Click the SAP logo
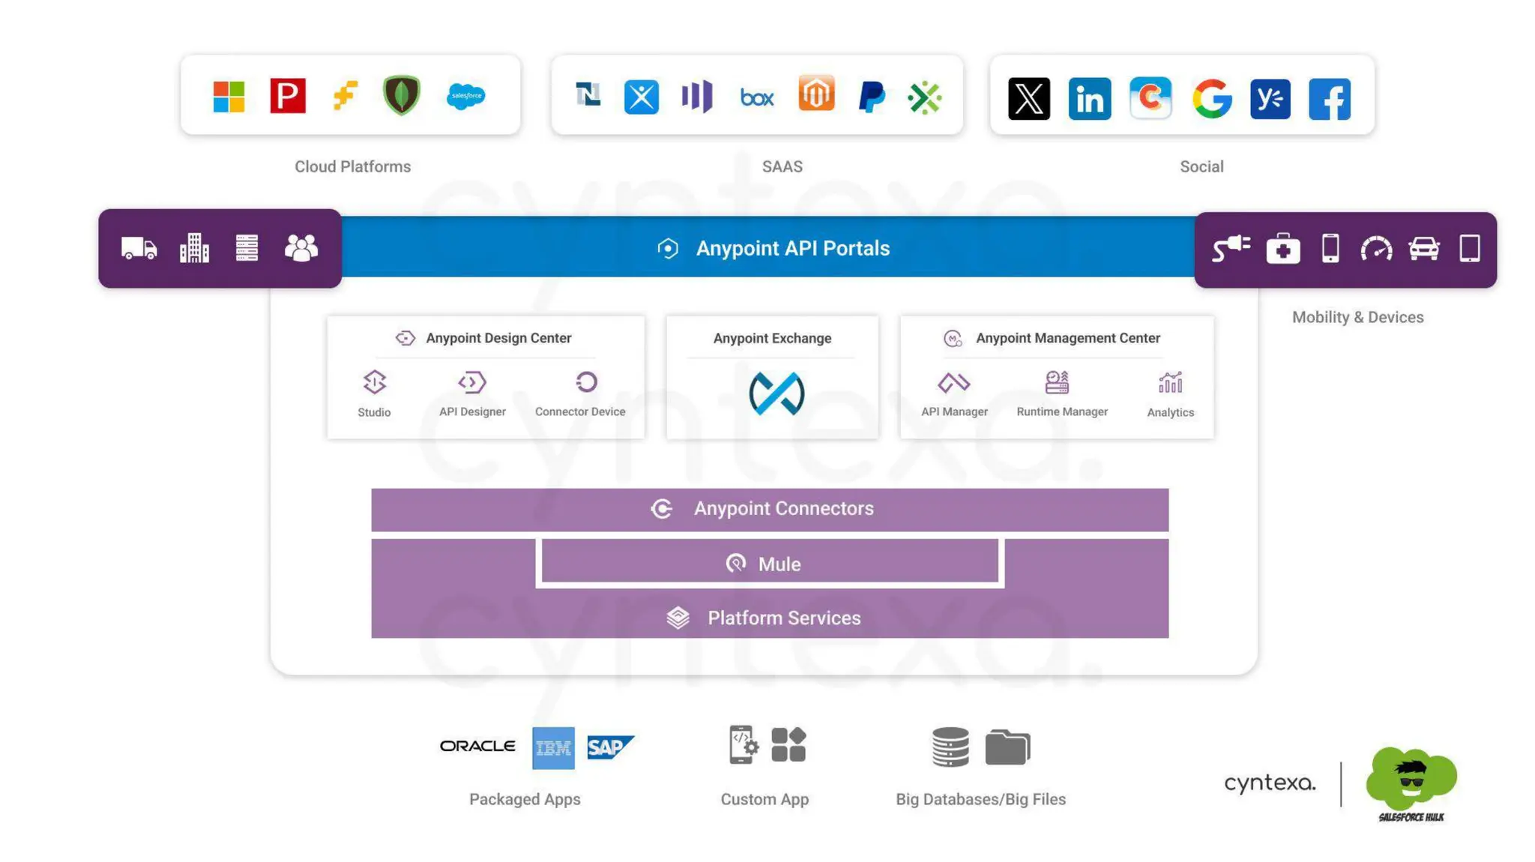The height and width of the screenshot is (862, 1535). click(x=610, y=747)
